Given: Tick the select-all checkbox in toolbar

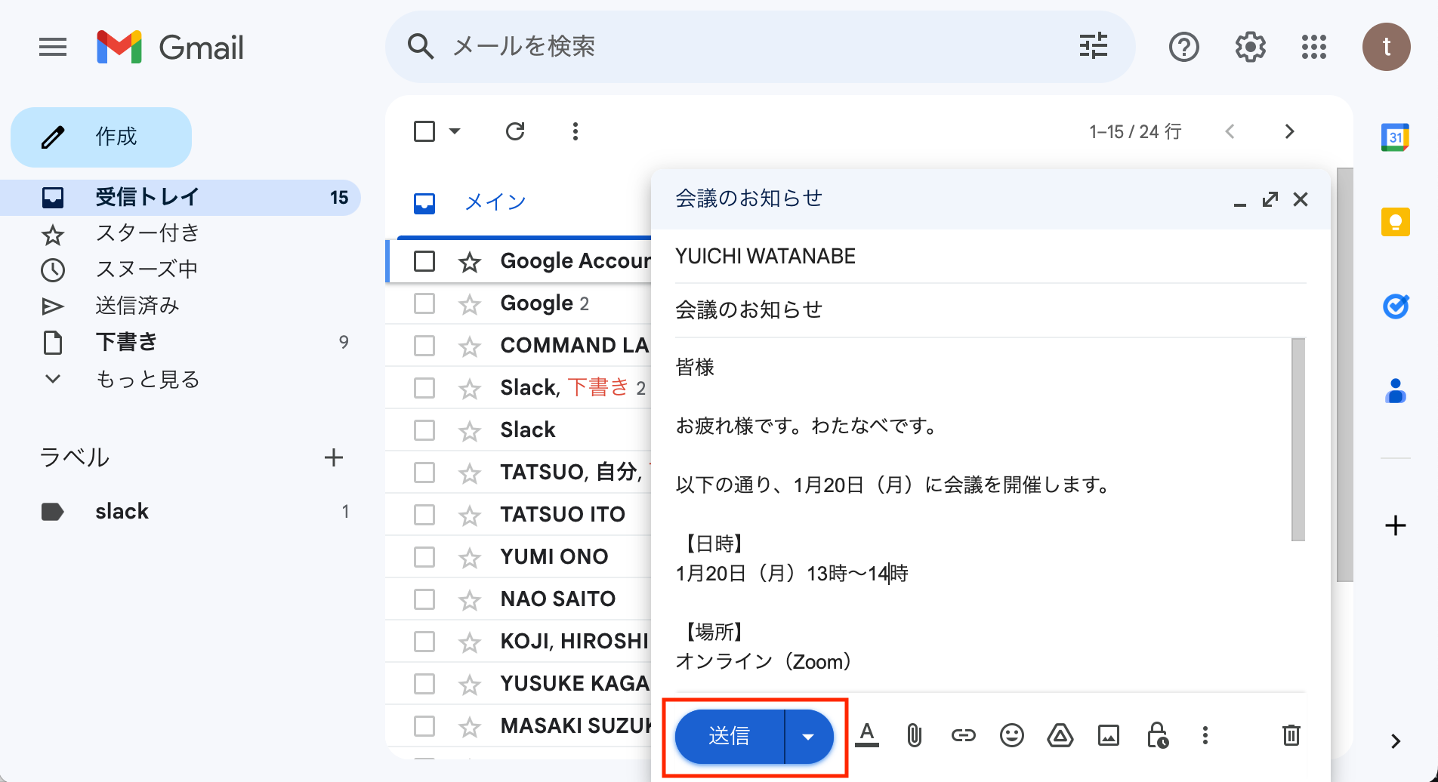Looking at the screenshot, I should [424, 131].
